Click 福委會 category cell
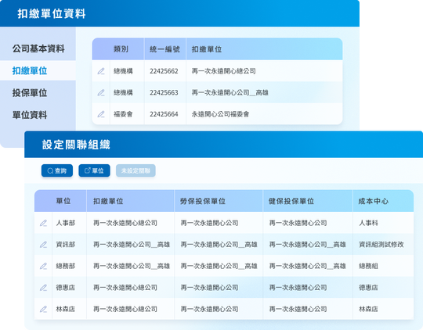 tap(123, 114)
